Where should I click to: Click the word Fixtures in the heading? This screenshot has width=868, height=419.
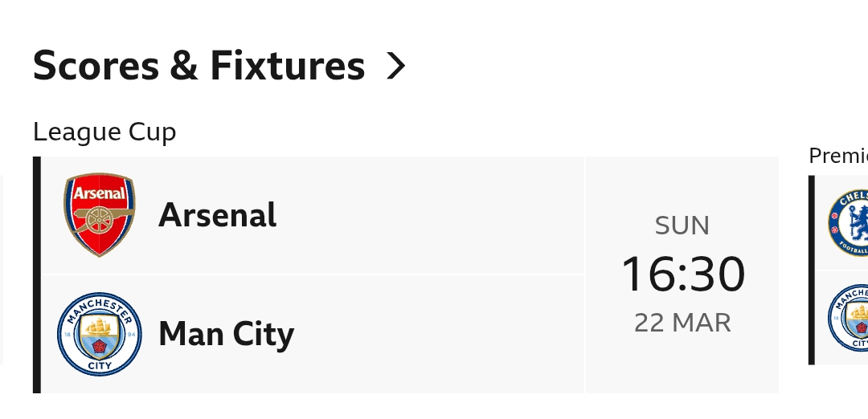pos(288,66)
